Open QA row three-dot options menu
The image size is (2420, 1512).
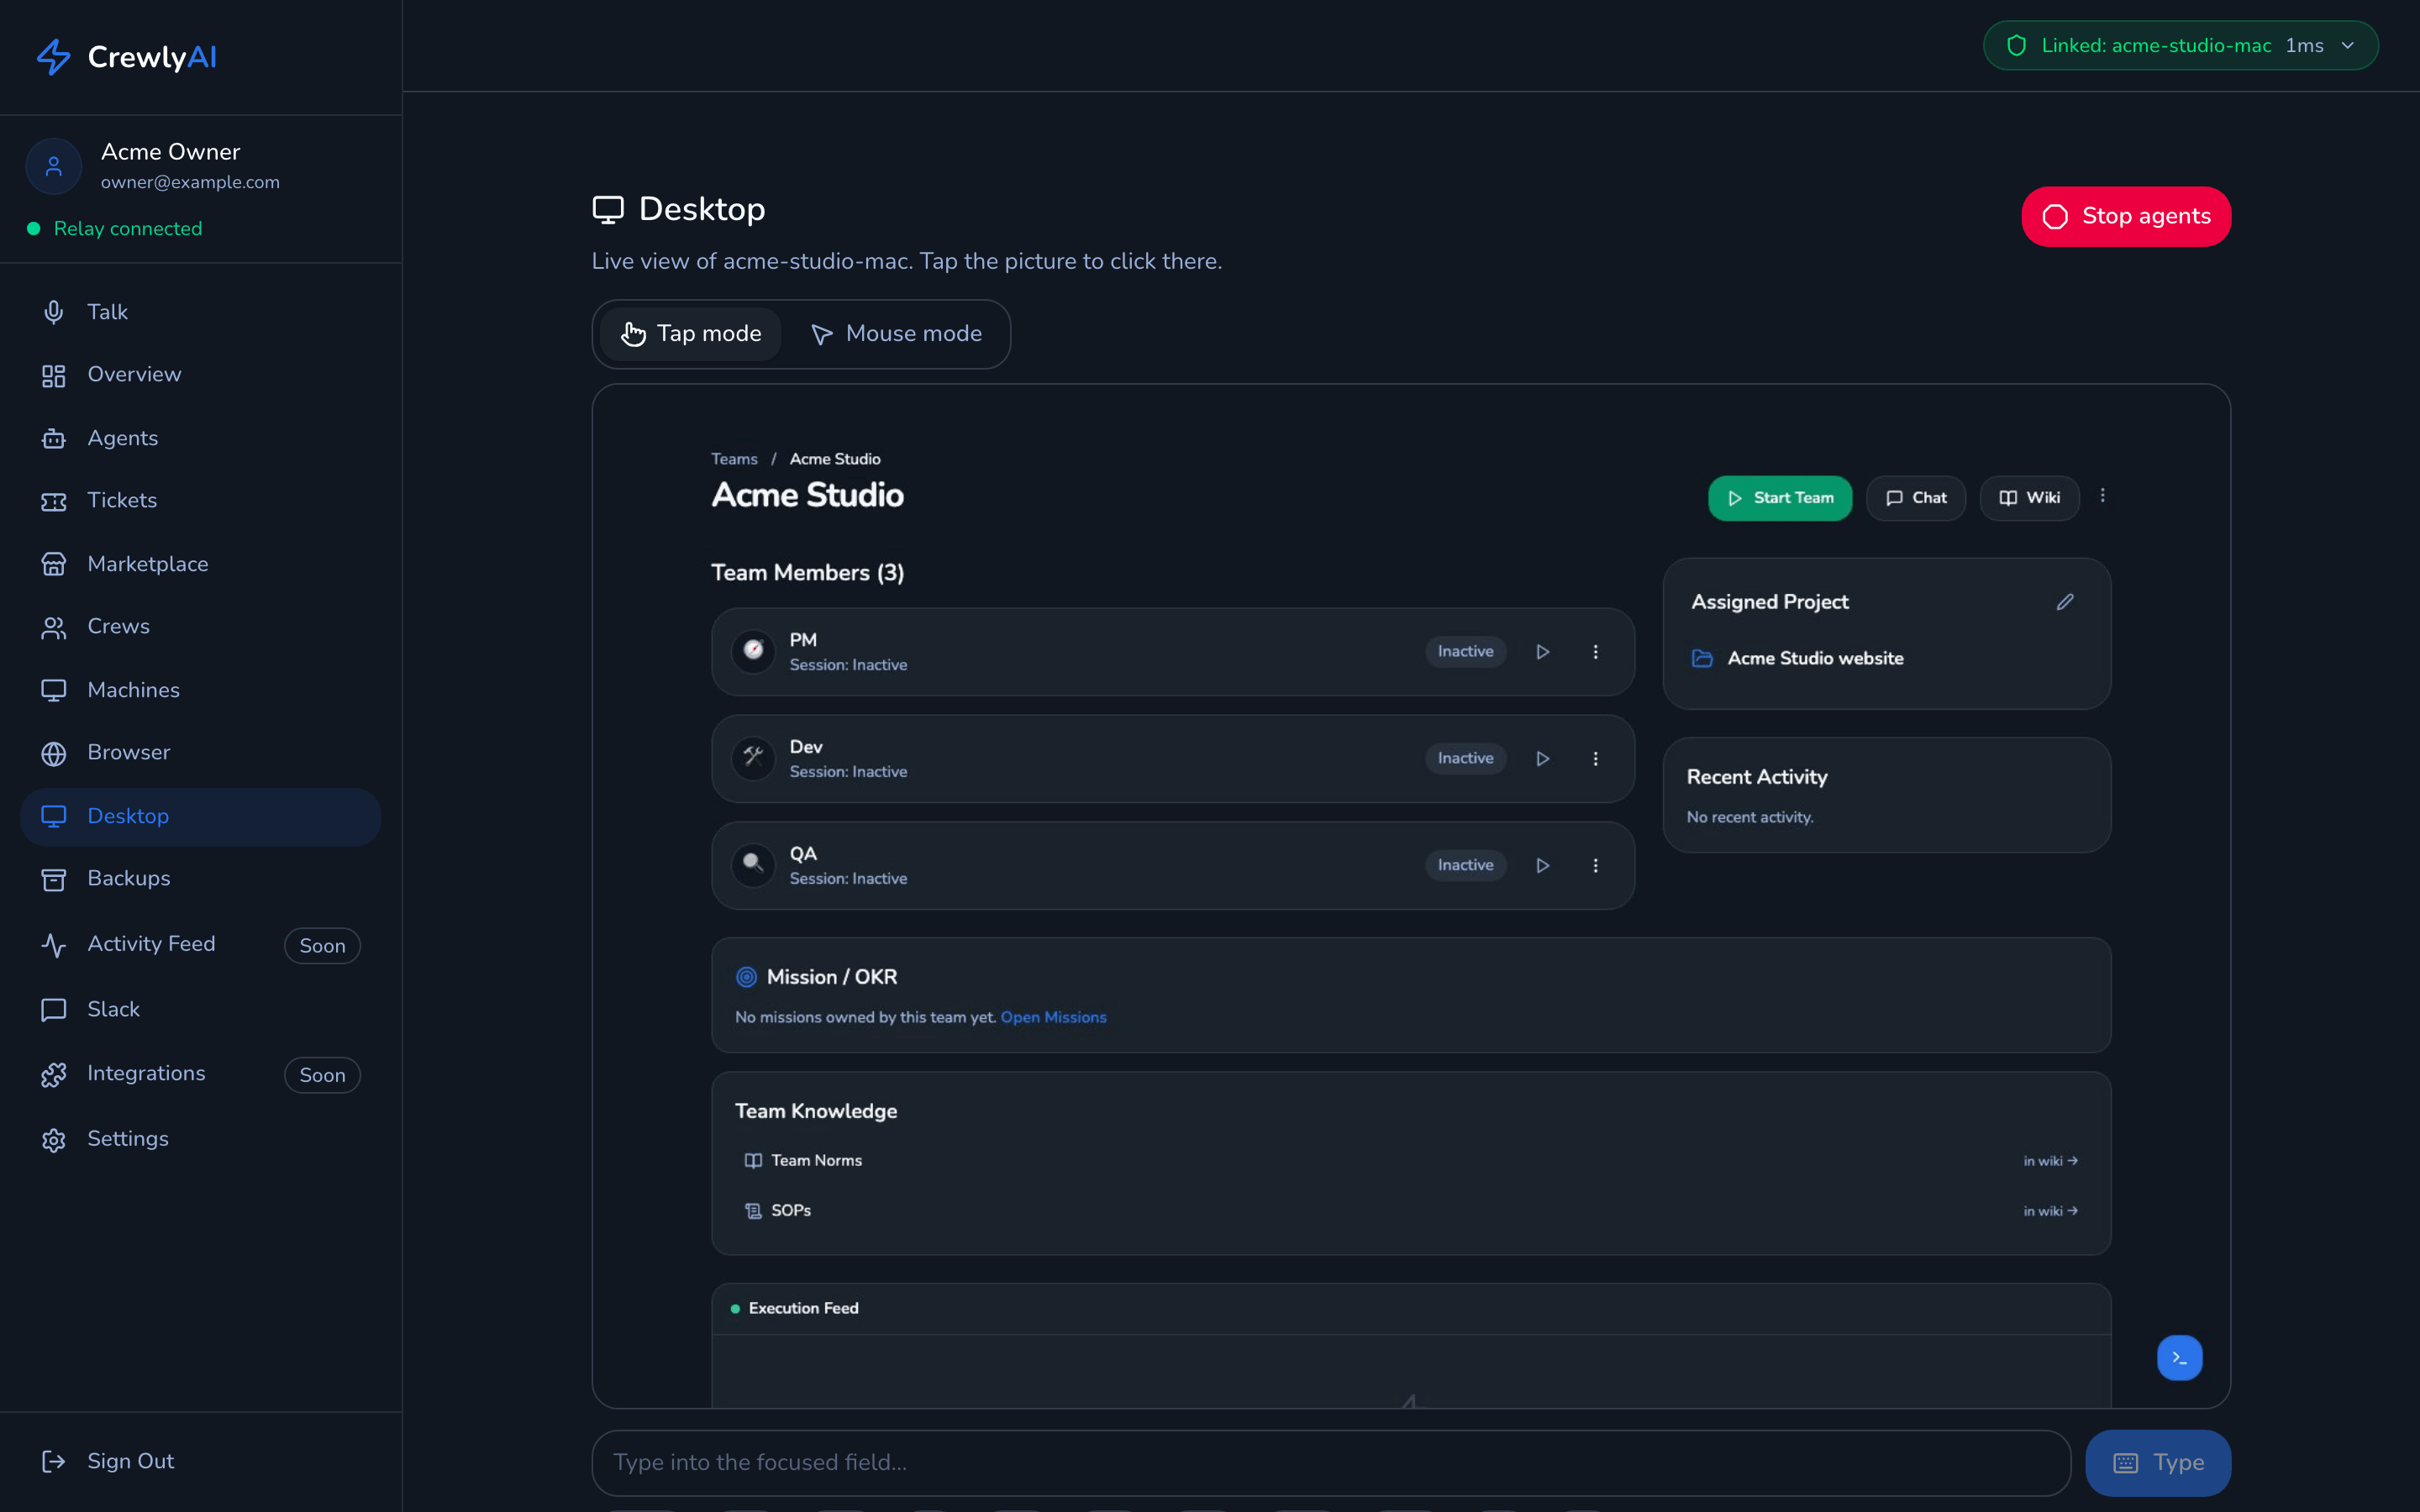(x=1596, y=866)
